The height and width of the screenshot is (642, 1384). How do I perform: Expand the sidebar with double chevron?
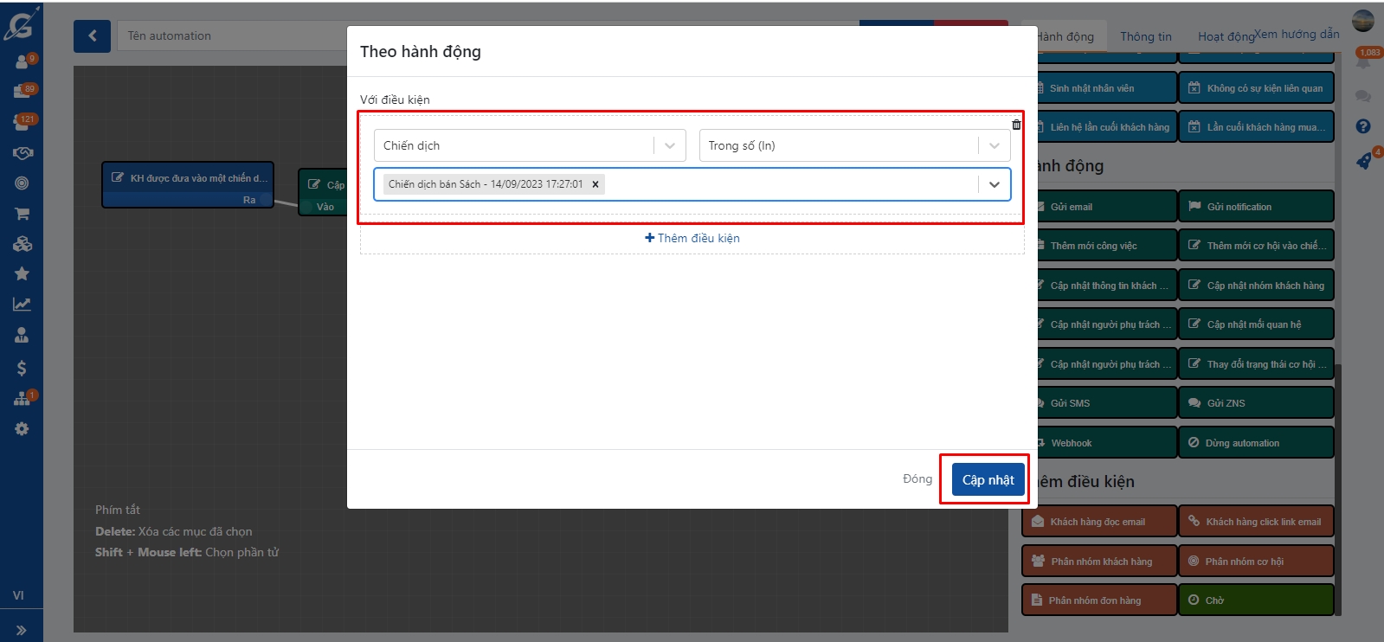(x=22, y=630)
